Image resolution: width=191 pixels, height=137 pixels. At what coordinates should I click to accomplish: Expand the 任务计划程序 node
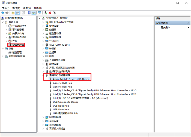(6, 26)
